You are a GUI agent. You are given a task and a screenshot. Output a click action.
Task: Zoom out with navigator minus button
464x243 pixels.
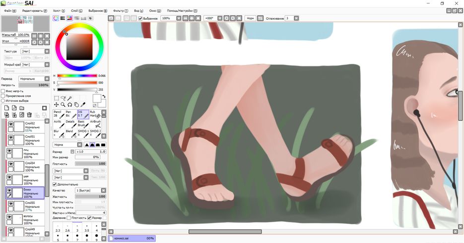click(x=34, y=36)
